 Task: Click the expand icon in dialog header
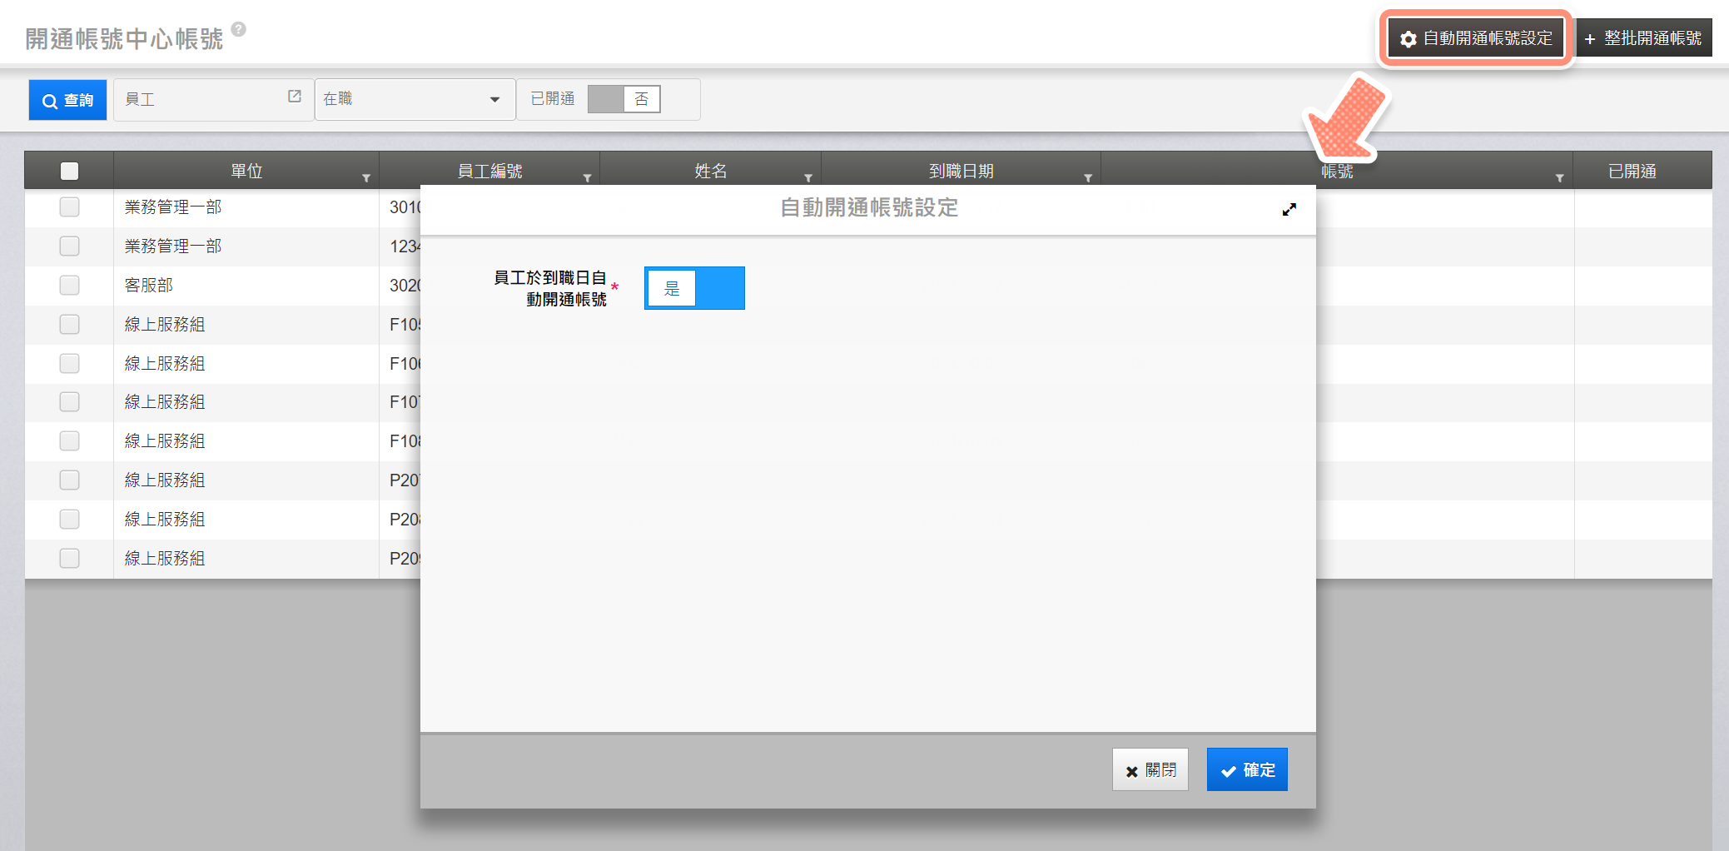(x=1289, y=210)
